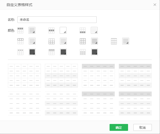Viewport: 160px width, 134px height.
Task: Select plain bordered grid preset without shading
Action: pos(24,76)
